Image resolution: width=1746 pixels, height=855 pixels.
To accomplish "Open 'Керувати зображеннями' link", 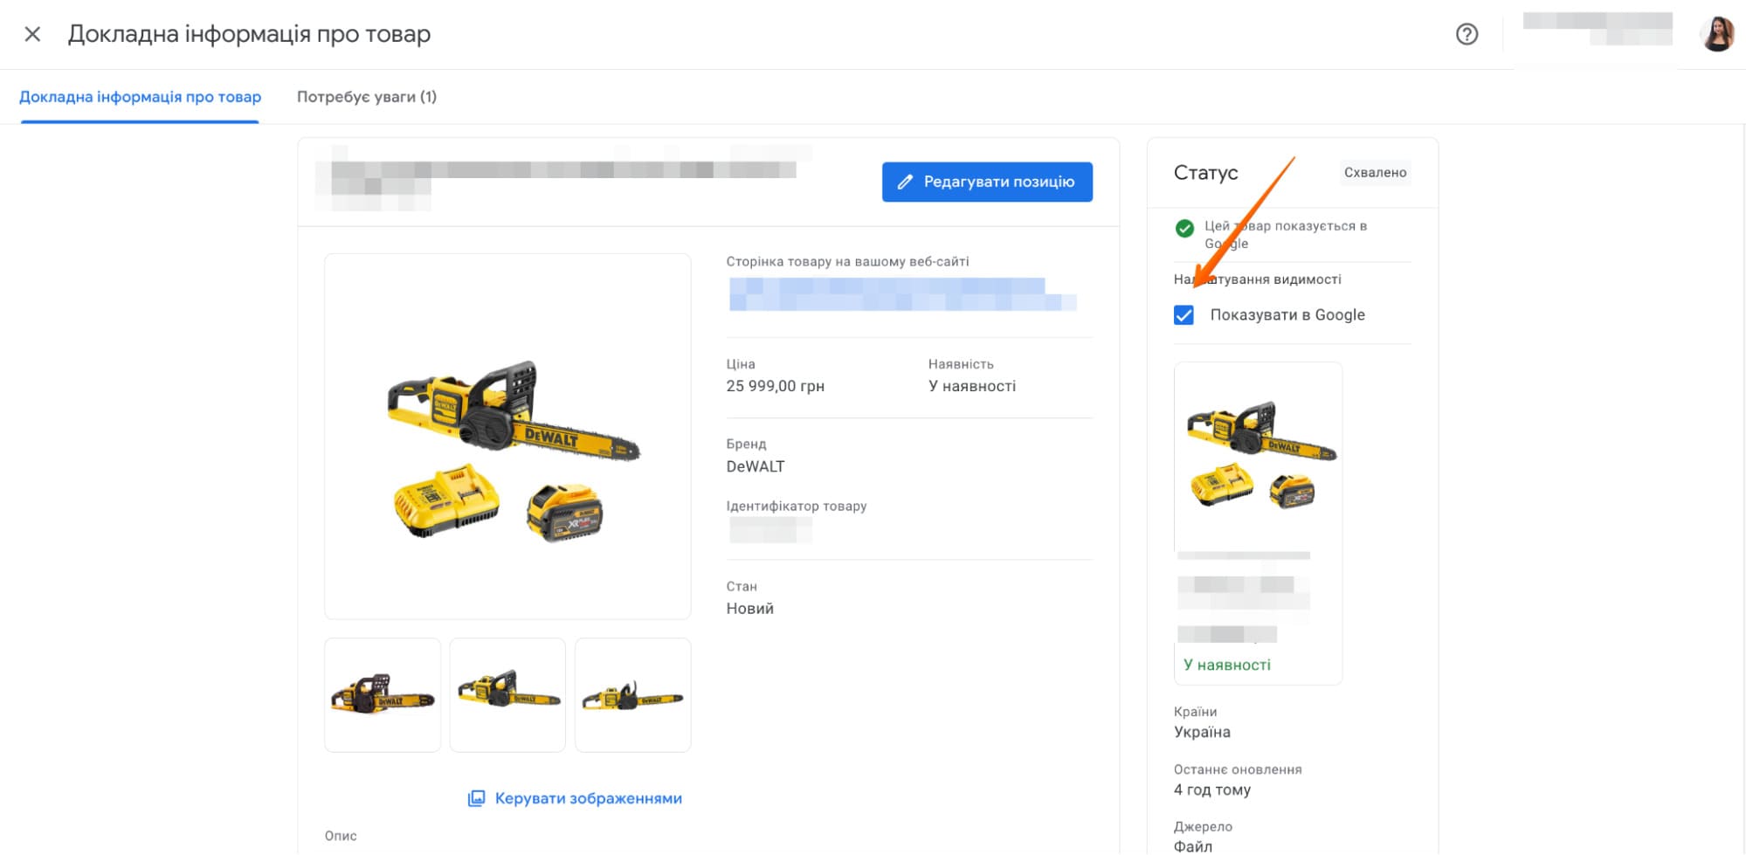I will (x=588, y=798).
